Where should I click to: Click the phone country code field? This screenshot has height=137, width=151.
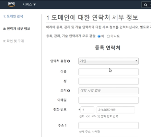point(87,110)
